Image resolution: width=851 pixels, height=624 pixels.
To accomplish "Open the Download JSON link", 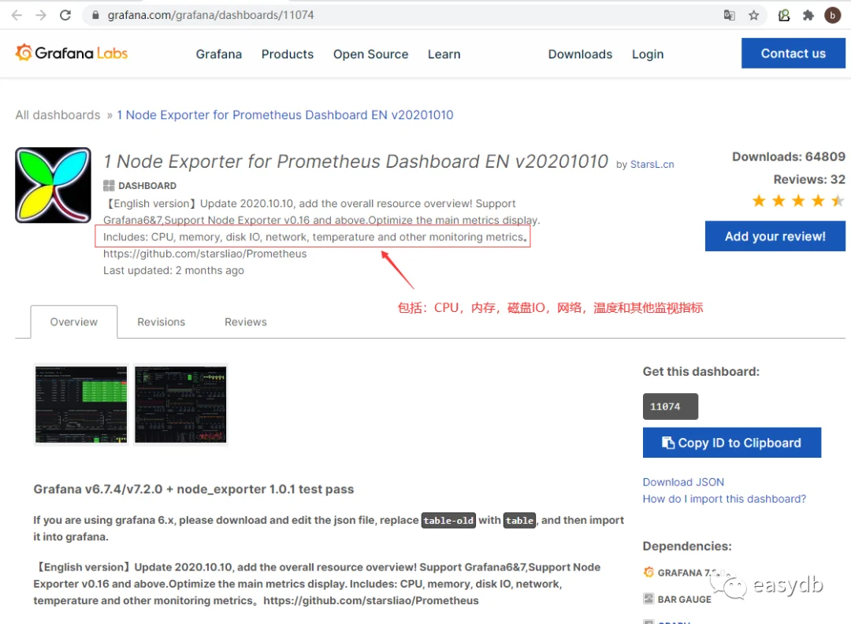I will click(x=683, y=482).
